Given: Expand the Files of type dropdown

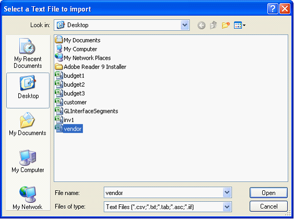Looking at the screenshot, I should [227, 207].
